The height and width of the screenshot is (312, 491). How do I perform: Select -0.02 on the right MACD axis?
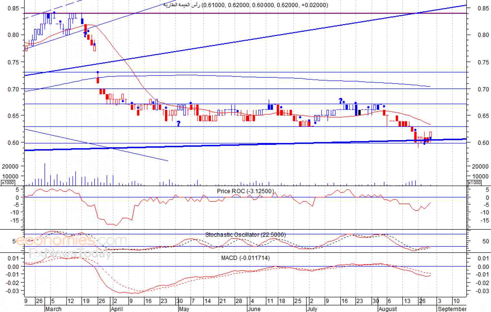483,283
